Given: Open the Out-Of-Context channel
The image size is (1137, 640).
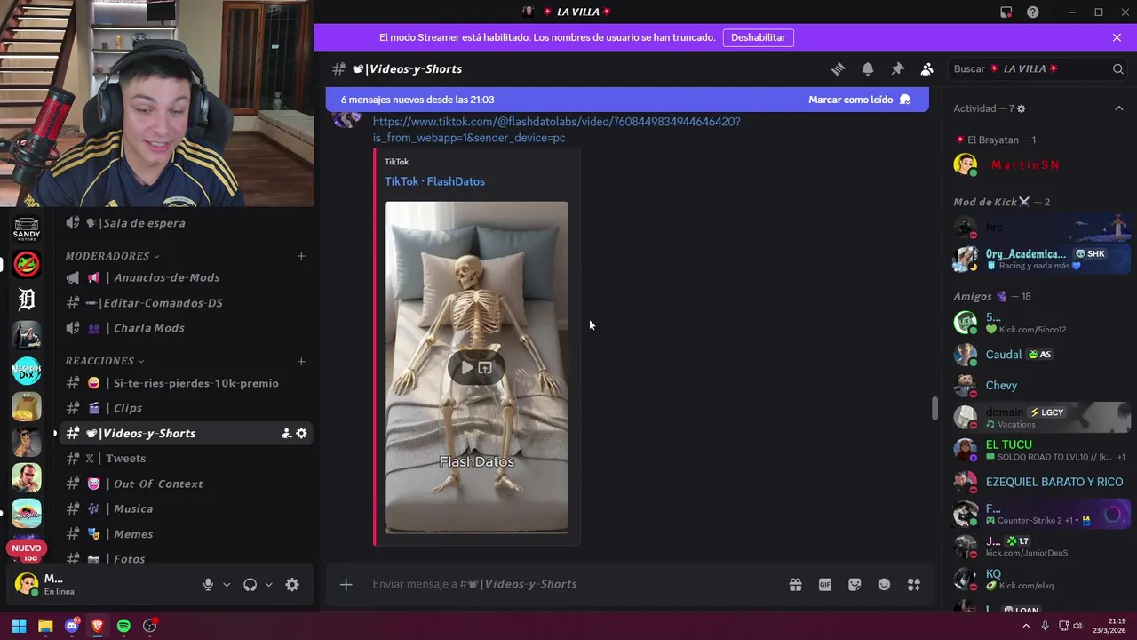Looking at the screenshot, I should pyautogui.click(x=183, y=484).
